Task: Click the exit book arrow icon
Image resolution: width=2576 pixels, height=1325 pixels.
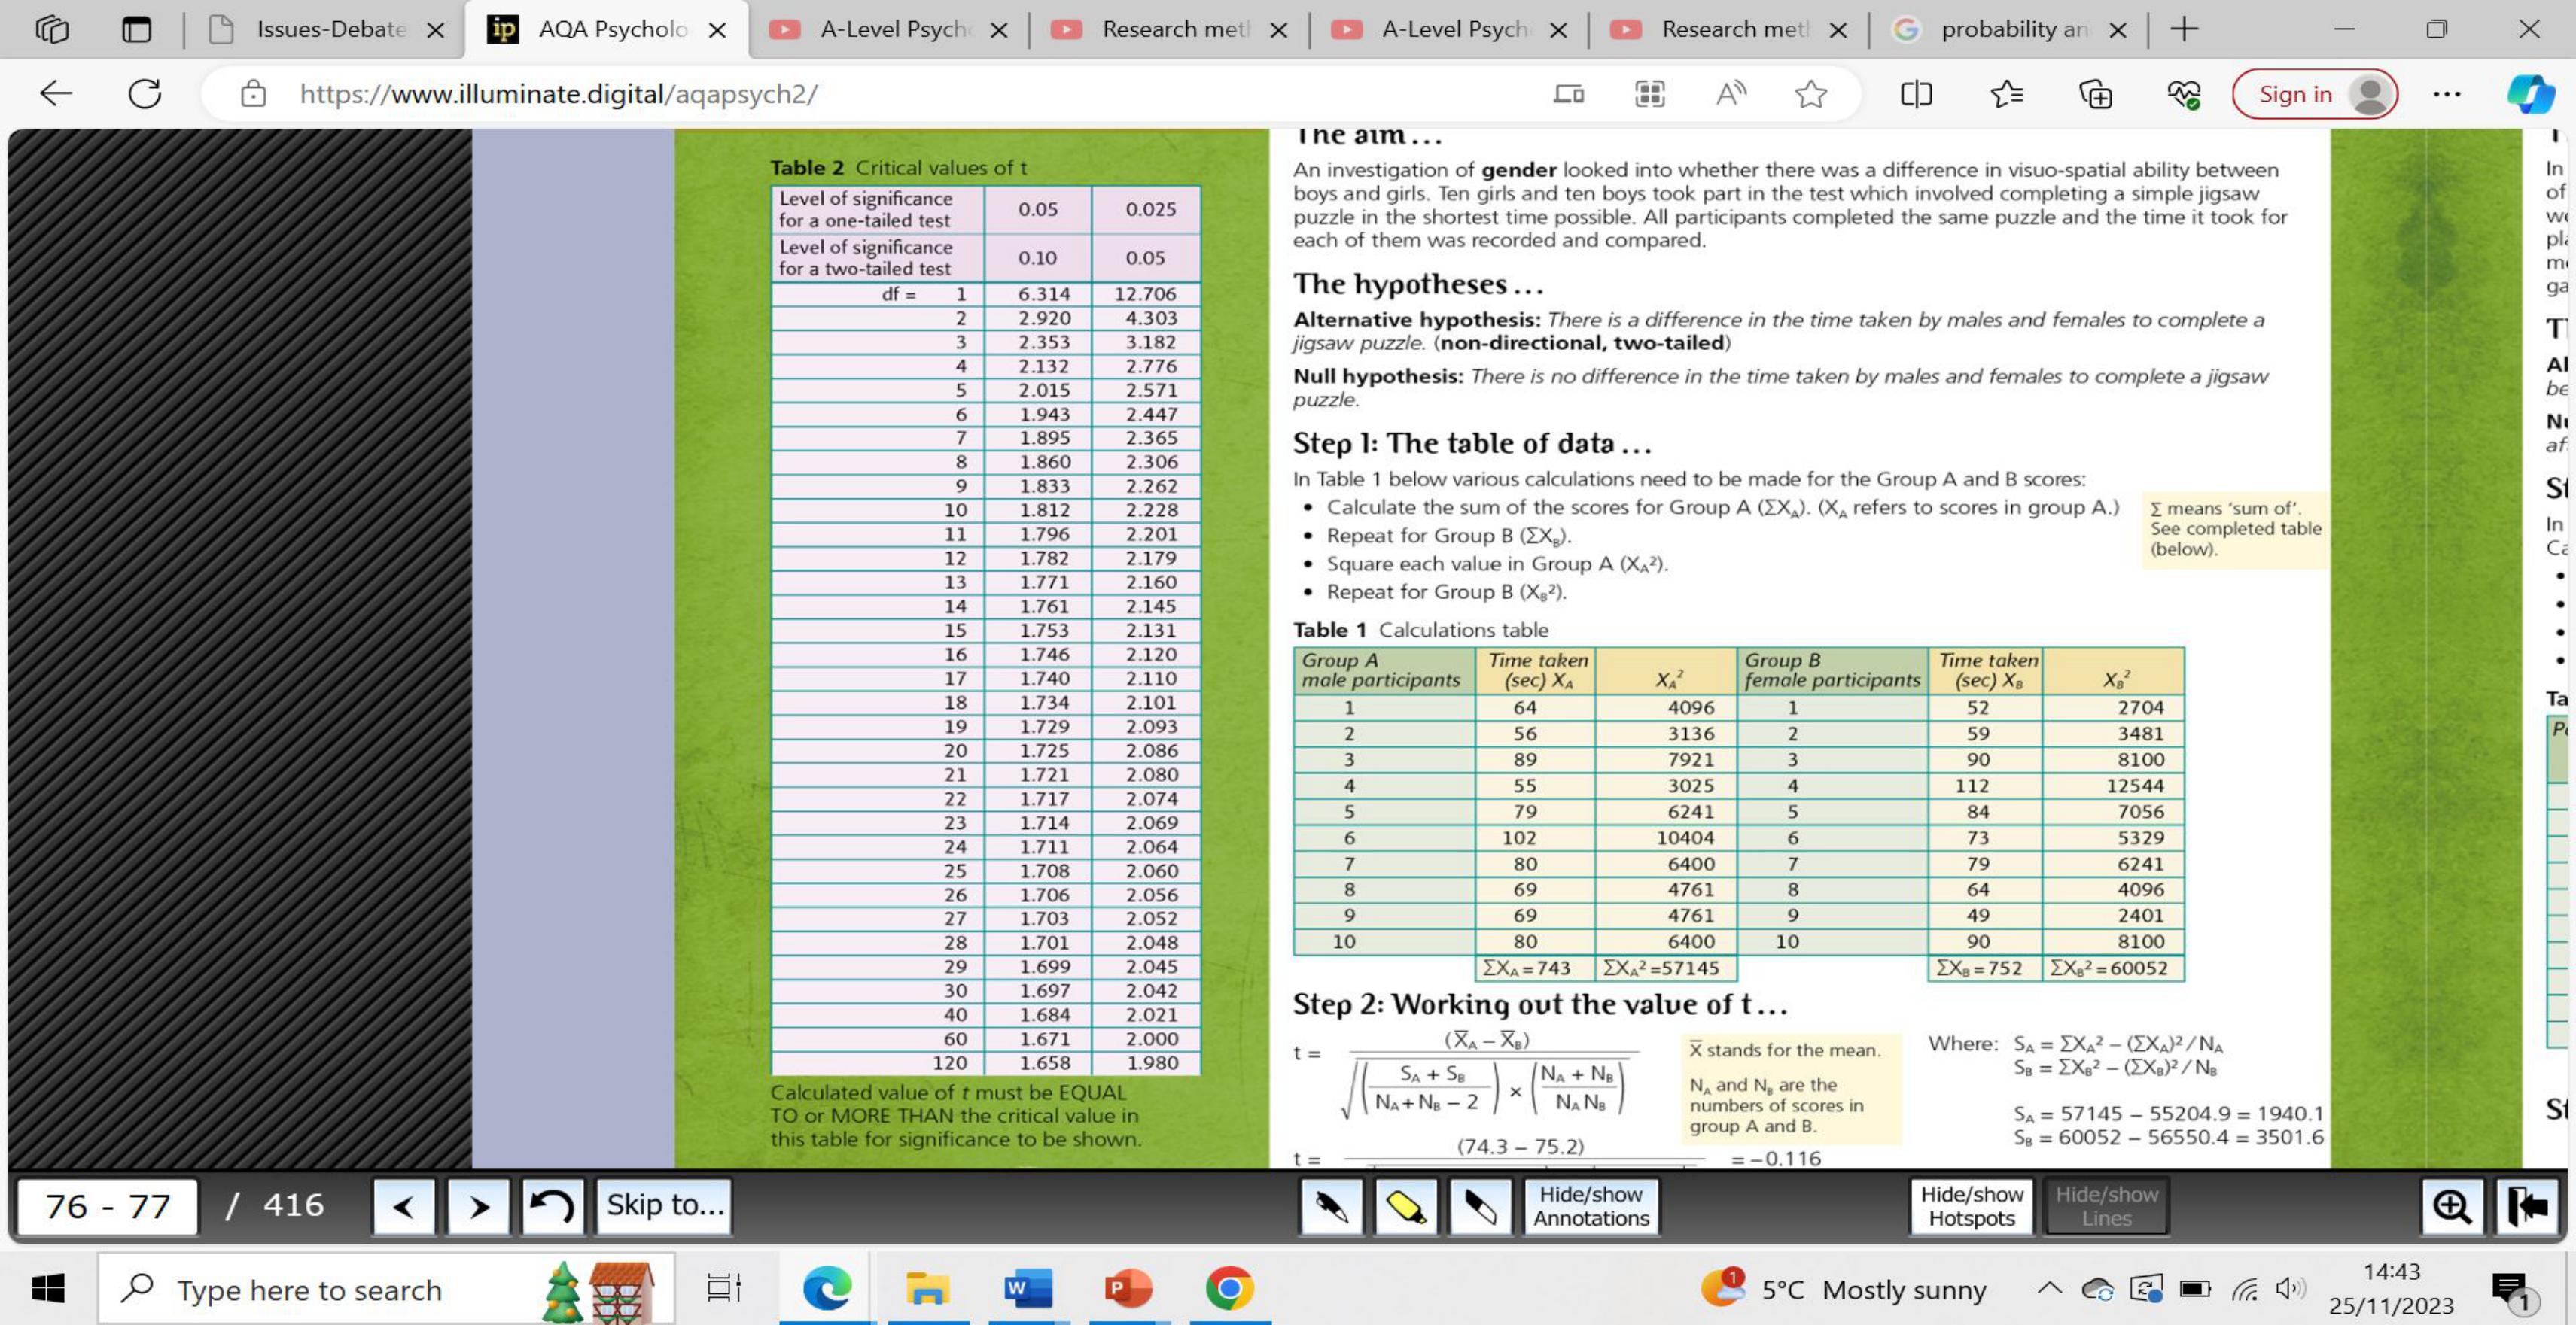Action: point(2526,1207)
